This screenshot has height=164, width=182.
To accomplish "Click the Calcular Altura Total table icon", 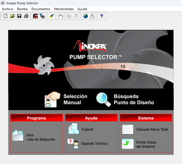I will point(128,129).
